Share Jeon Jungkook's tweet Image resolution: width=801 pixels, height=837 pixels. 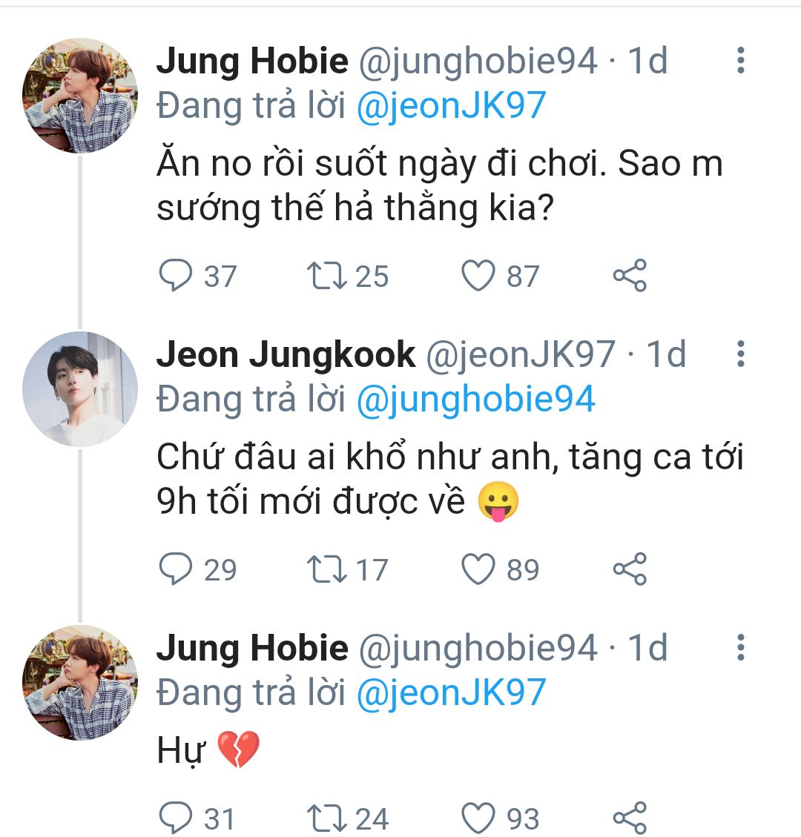click(630, 569)
